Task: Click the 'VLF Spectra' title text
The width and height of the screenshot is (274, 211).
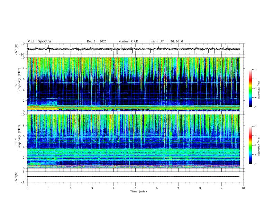Action: tap(39, 41)
